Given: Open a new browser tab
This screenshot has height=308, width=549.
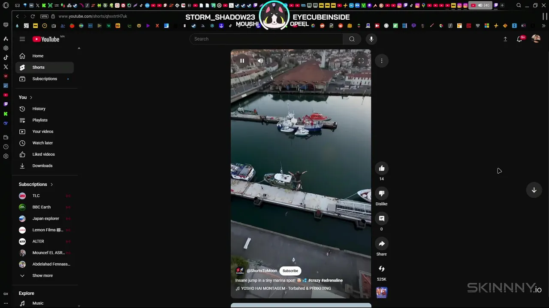Looking at the screenshot, I should click(502, 6).
